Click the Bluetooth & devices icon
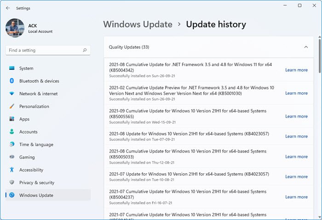This screenshot has width=322, height=220. pos(12,81)
